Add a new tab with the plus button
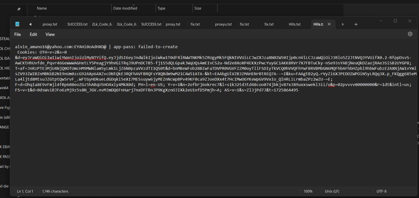Screen dimensions: 419x198 click(x=356, y=24)
